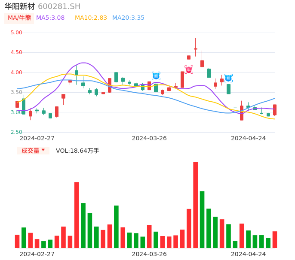Screen dimensions: 295x260
Task: Click the last red volume bar on right
Action: [275, 239]
